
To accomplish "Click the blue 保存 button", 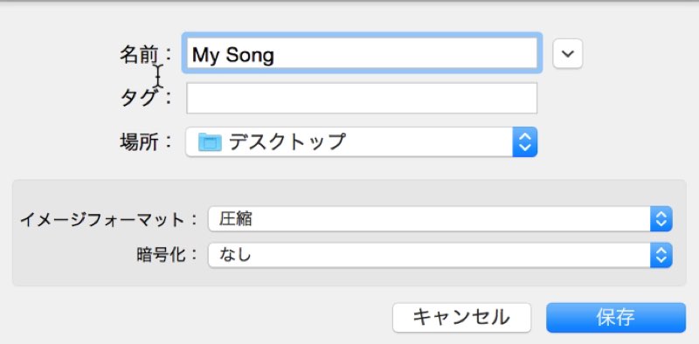I will click(616, 318).
